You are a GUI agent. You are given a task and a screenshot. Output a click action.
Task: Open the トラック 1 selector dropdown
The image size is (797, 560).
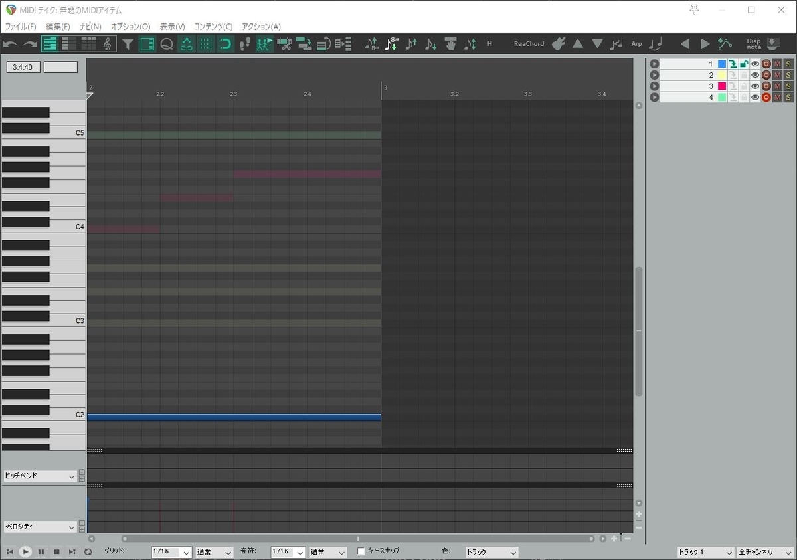click(x=705, y=552)
